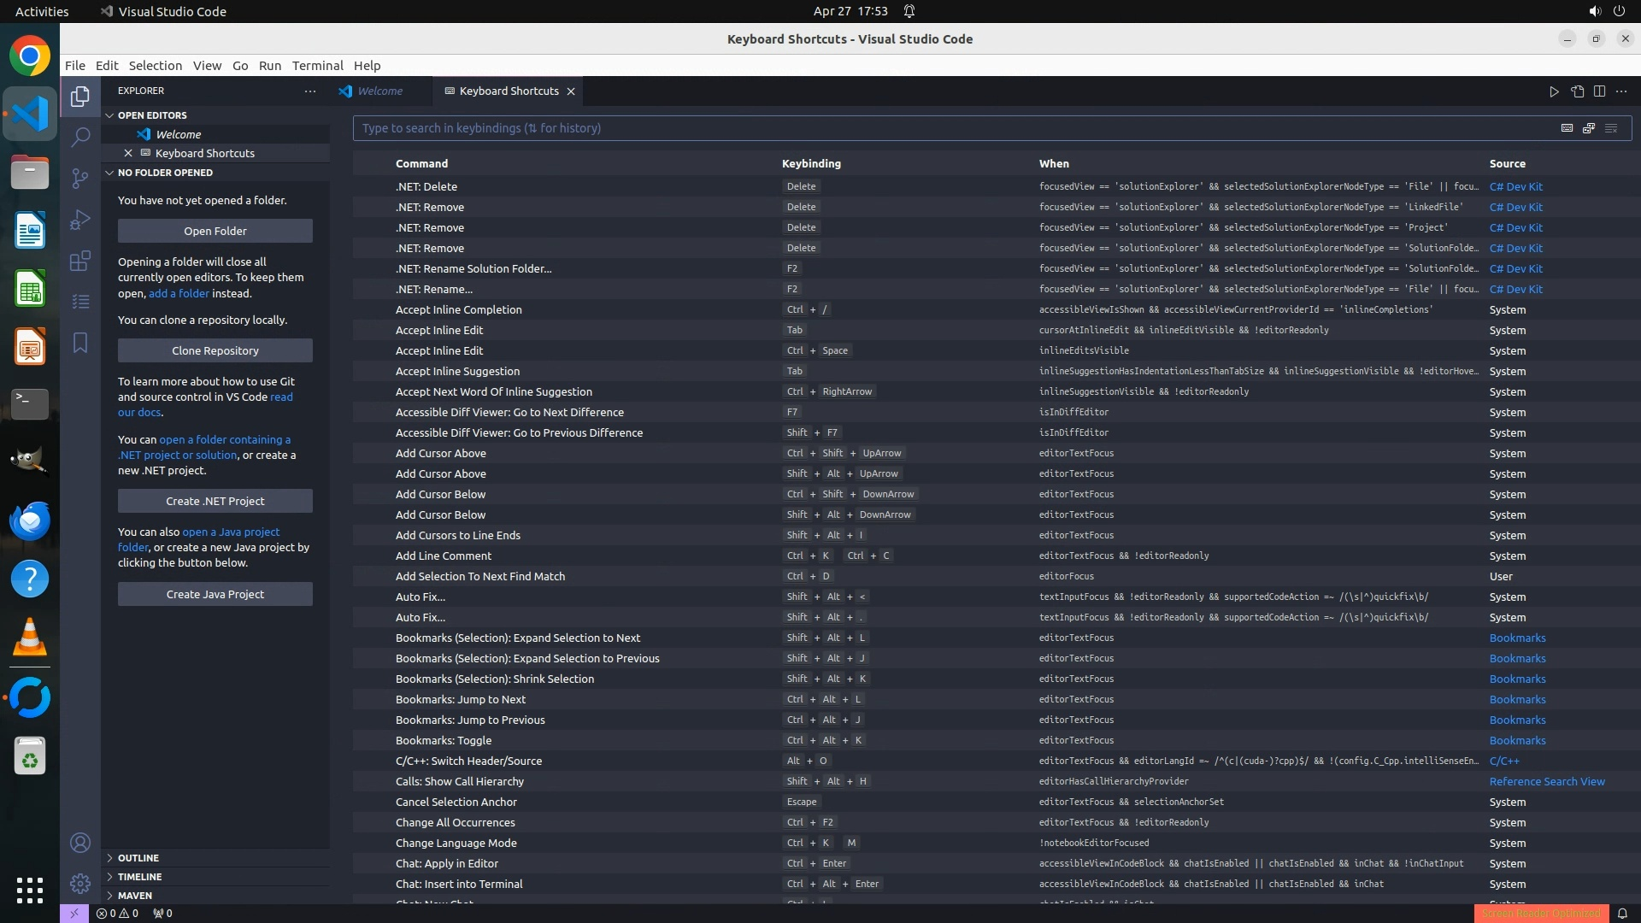Screen dimensions: 1641x923
Task: Click the Clone Repository button
Action: coord(215,350)
